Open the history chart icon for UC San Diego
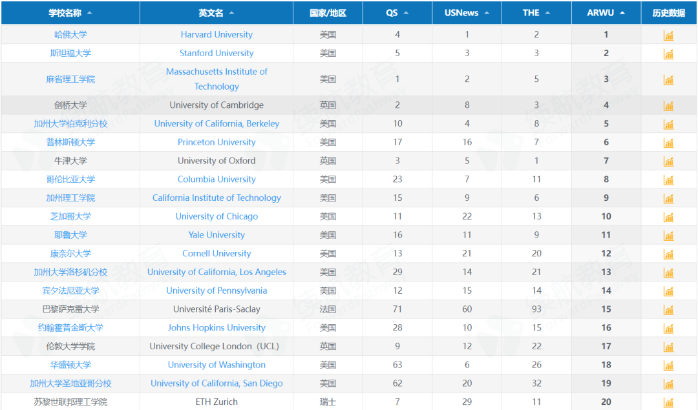The width and height of the screenshot is (698, 410). (x=669, y=384)
